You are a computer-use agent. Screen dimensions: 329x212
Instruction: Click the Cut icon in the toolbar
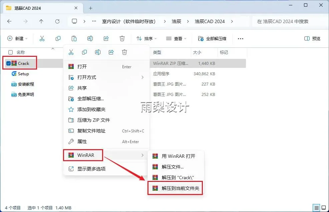42,38
